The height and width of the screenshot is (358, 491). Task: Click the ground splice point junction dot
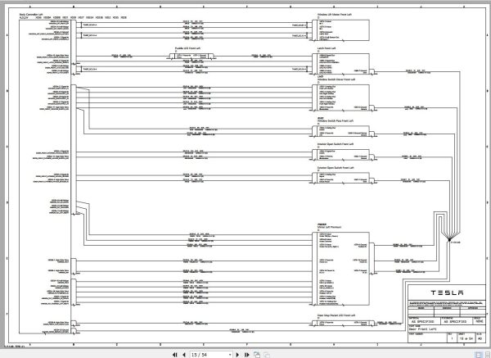pos(449,240)
